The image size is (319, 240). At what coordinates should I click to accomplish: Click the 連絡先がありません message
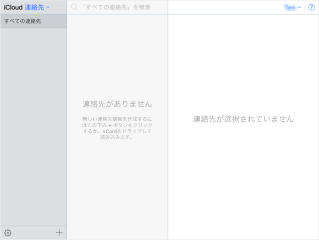117,104
